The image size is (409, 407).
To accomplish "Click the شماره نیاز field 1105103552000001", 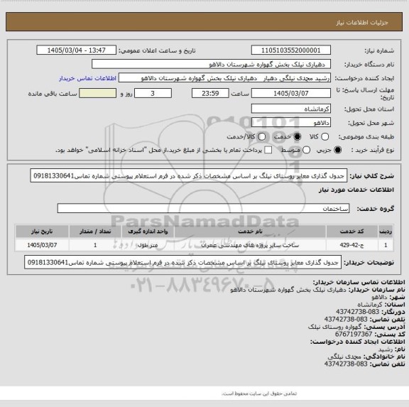I will pyautogui.click(x=291, y=50).
